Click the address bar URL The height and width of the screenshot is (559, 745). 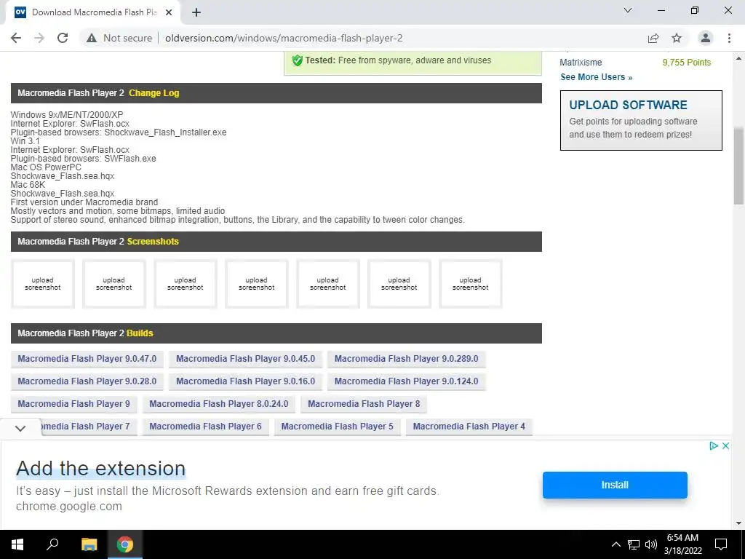click(284, 38)
